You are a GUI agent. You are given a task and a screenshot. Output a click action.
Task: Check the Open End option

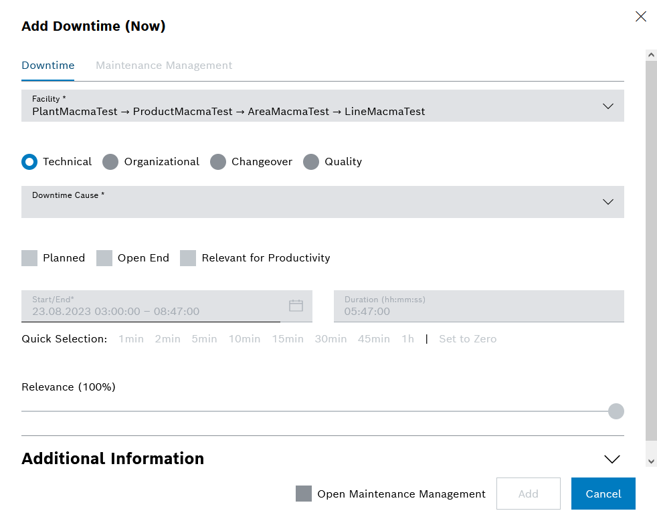104,257
